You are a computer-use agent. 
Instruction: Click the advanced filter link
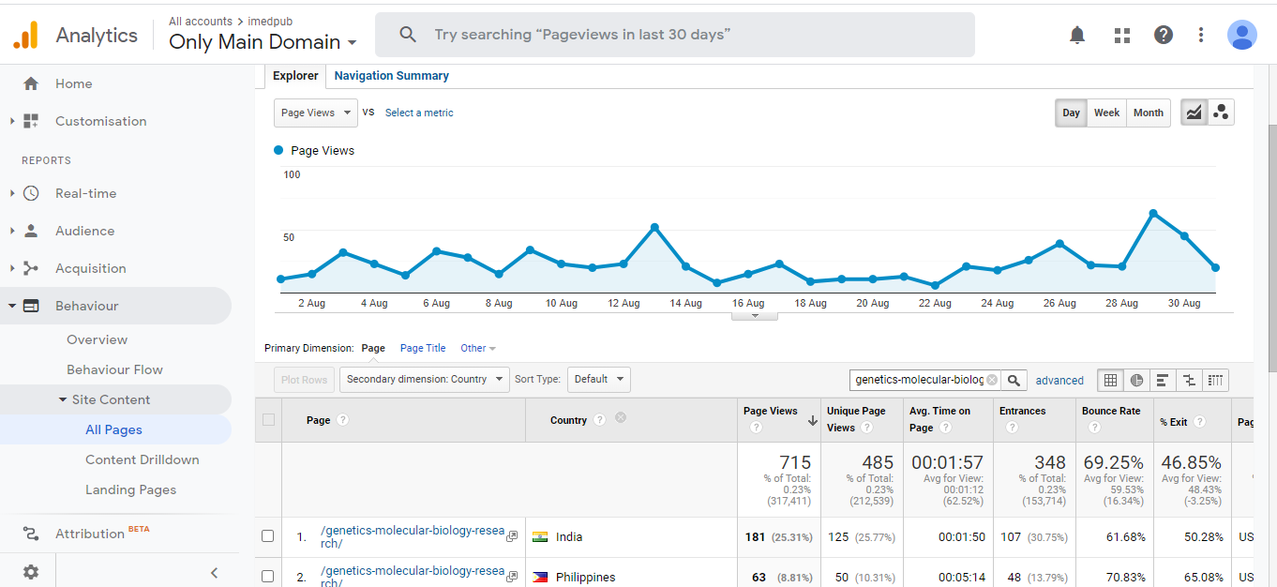click(1059, 381)
